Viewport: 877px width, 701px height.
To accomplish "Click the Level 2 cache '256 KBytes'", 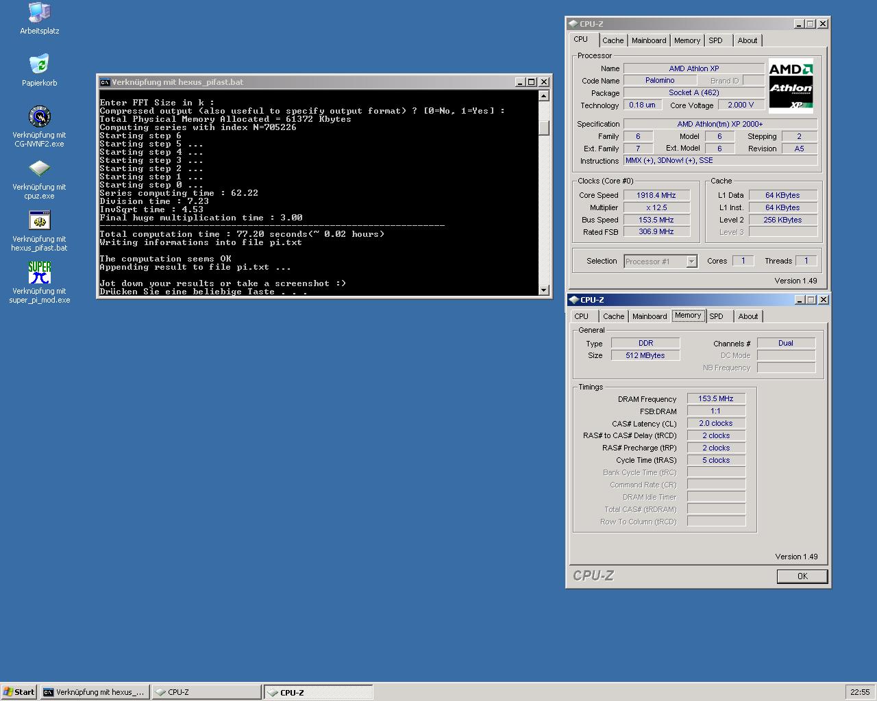I will [782, 220].
